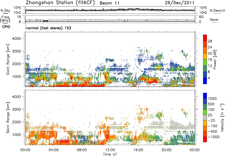Select the '100' velocity colorbar label
The width and height of the screenshot is (225, 156).
point(211,110)
